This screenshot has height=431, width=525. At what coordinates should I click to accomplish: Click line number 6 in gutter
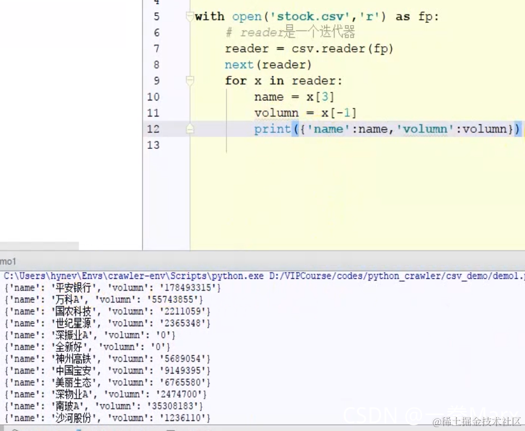pos(157,32)
